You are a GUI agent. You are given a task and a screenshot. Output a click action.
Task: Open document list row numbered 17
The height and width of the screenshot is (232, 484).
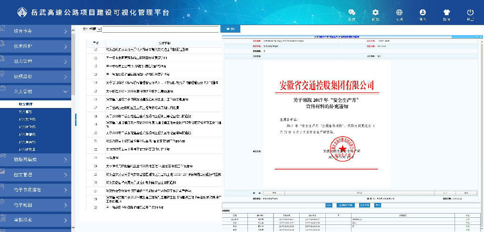click(x=153, y=107)
